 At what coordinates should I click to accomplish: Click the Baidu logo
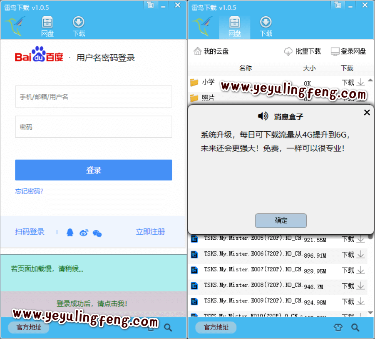coord(39,54)
